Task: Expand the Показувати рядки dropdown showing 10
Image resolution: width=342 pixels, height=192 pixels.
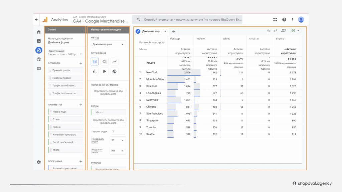Action: tap(118, 140)
